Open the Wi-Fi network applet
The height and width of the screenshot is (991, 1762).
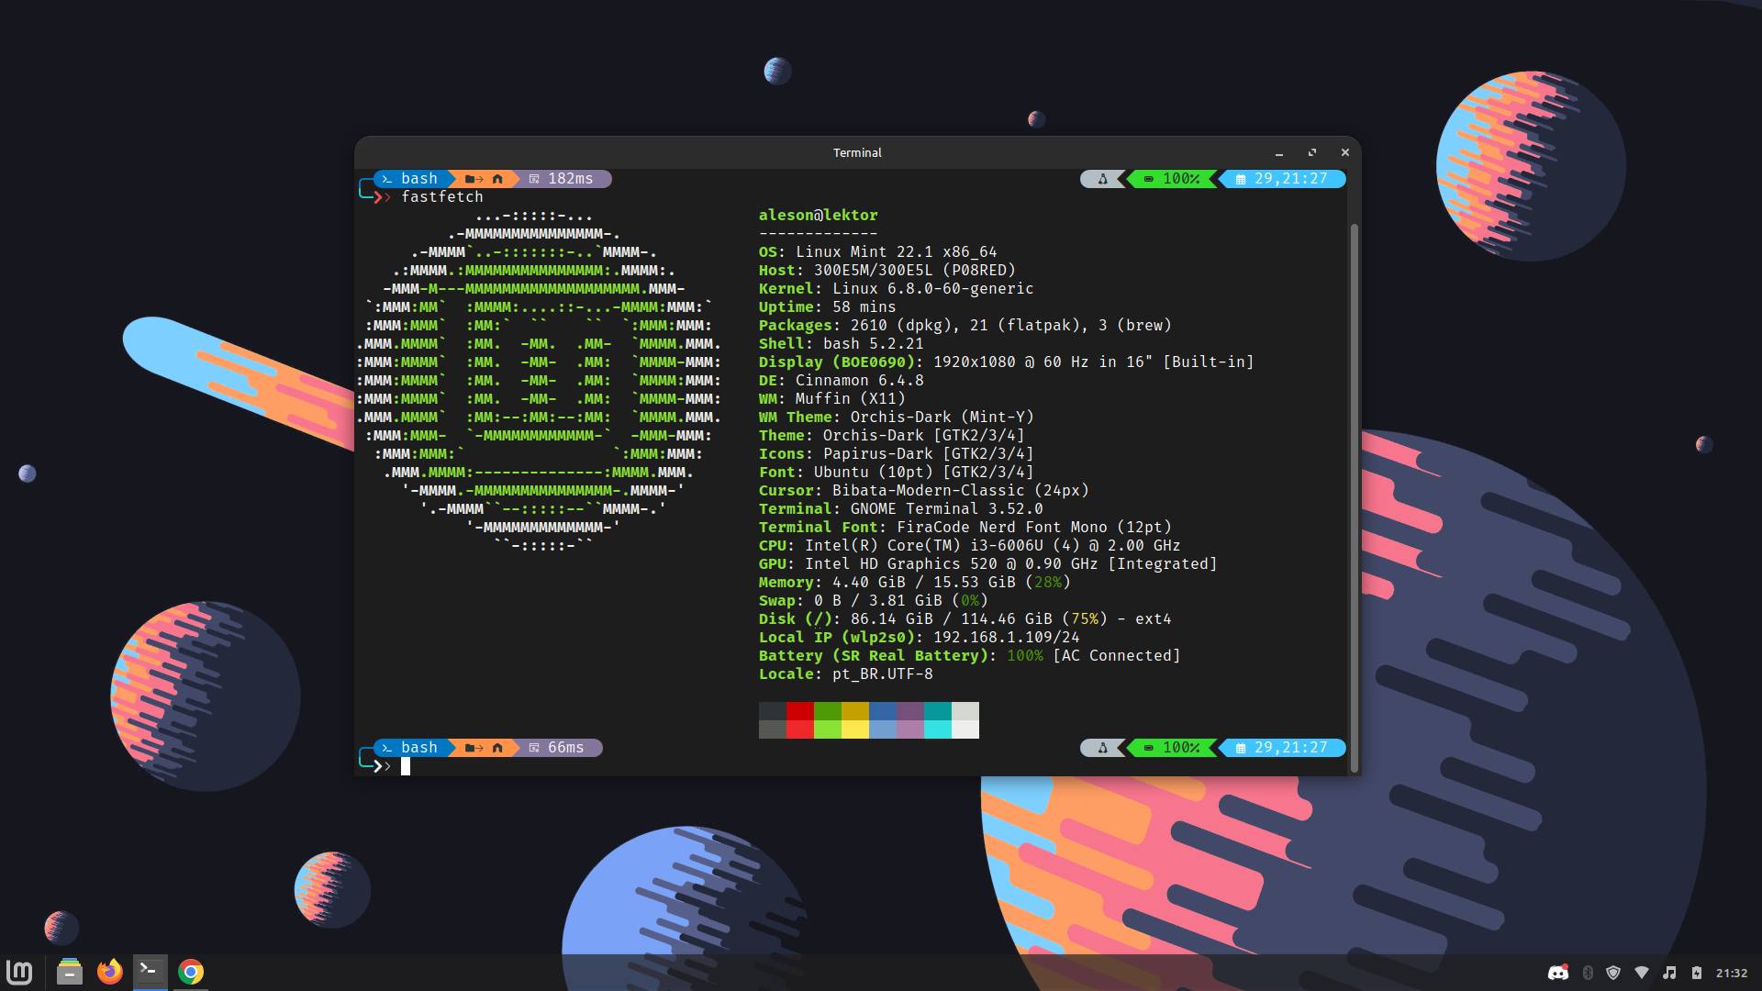1642,973
